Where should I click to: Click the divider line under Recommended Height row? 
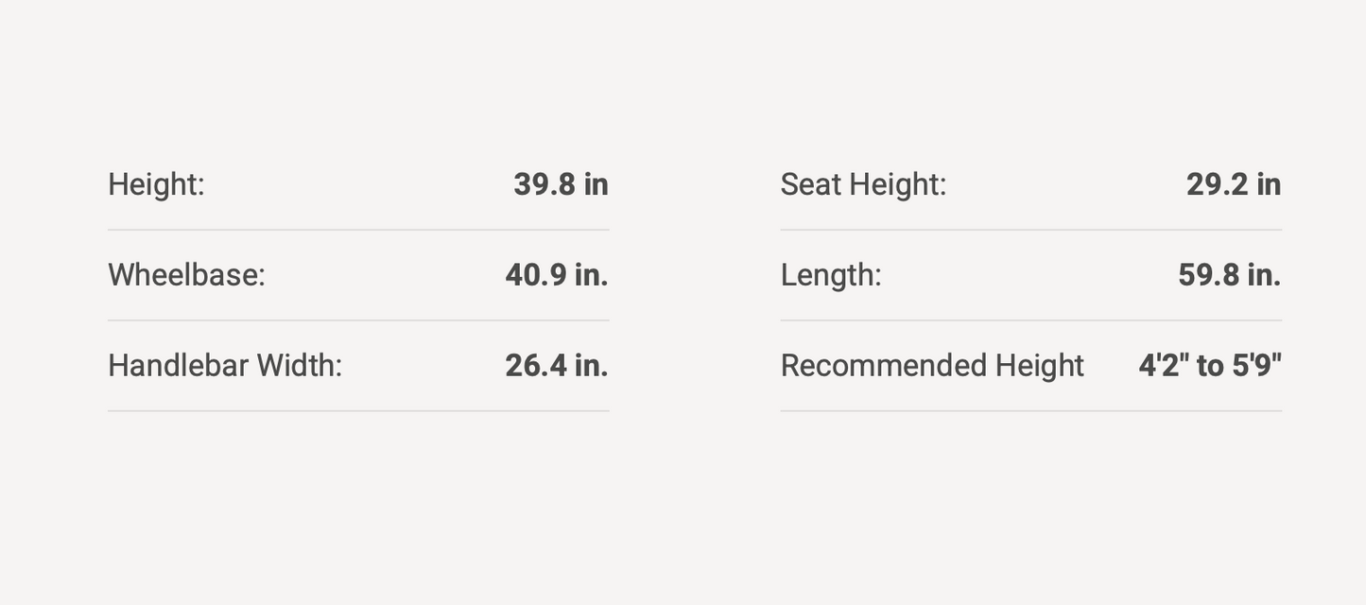click(x=1030, y=411)
